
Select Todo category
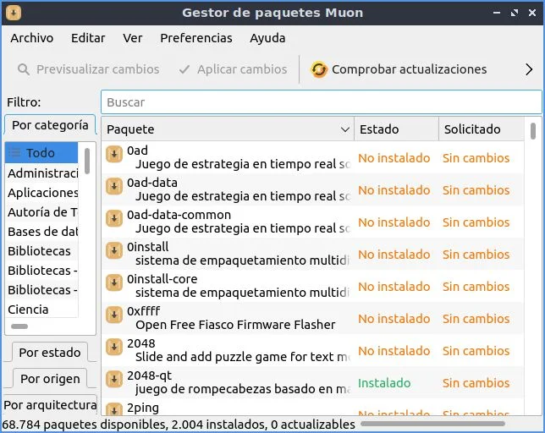tap(41, 152)
